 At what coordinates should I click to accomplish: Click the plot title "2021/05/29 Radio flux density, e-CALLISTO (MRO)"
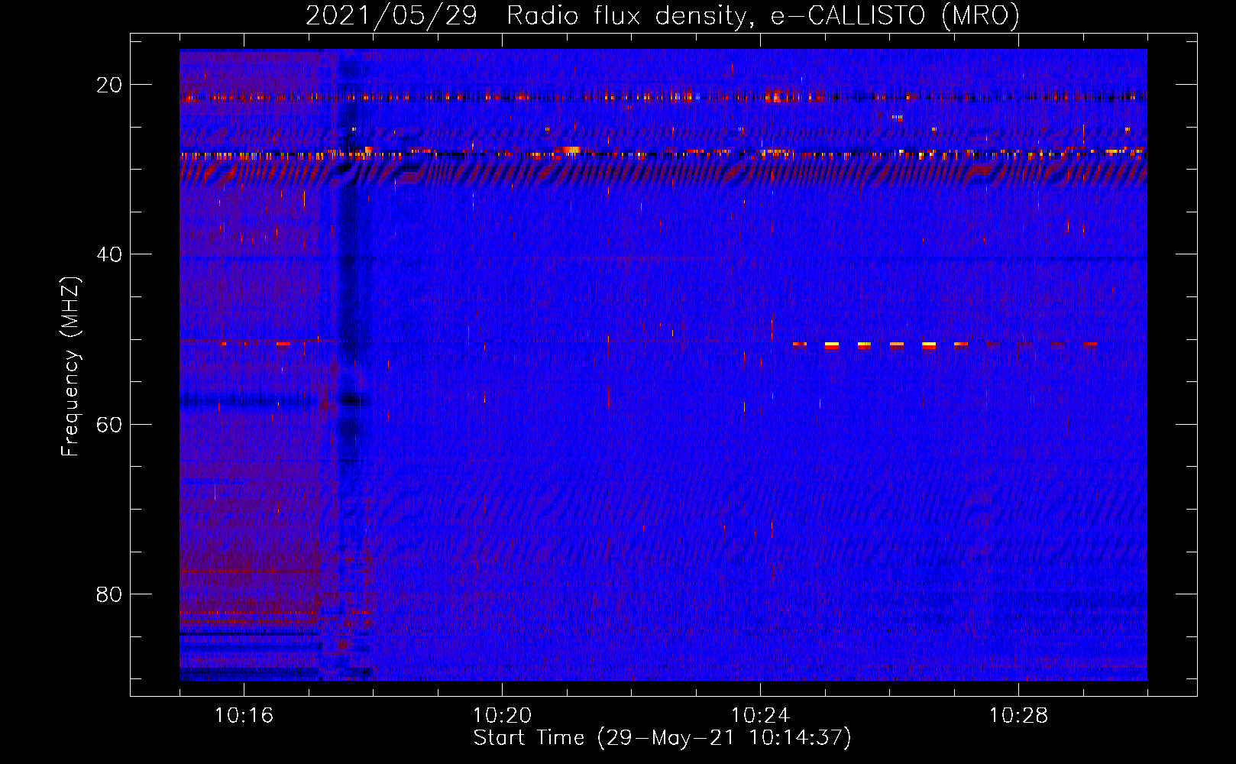(x=662, y=15)
